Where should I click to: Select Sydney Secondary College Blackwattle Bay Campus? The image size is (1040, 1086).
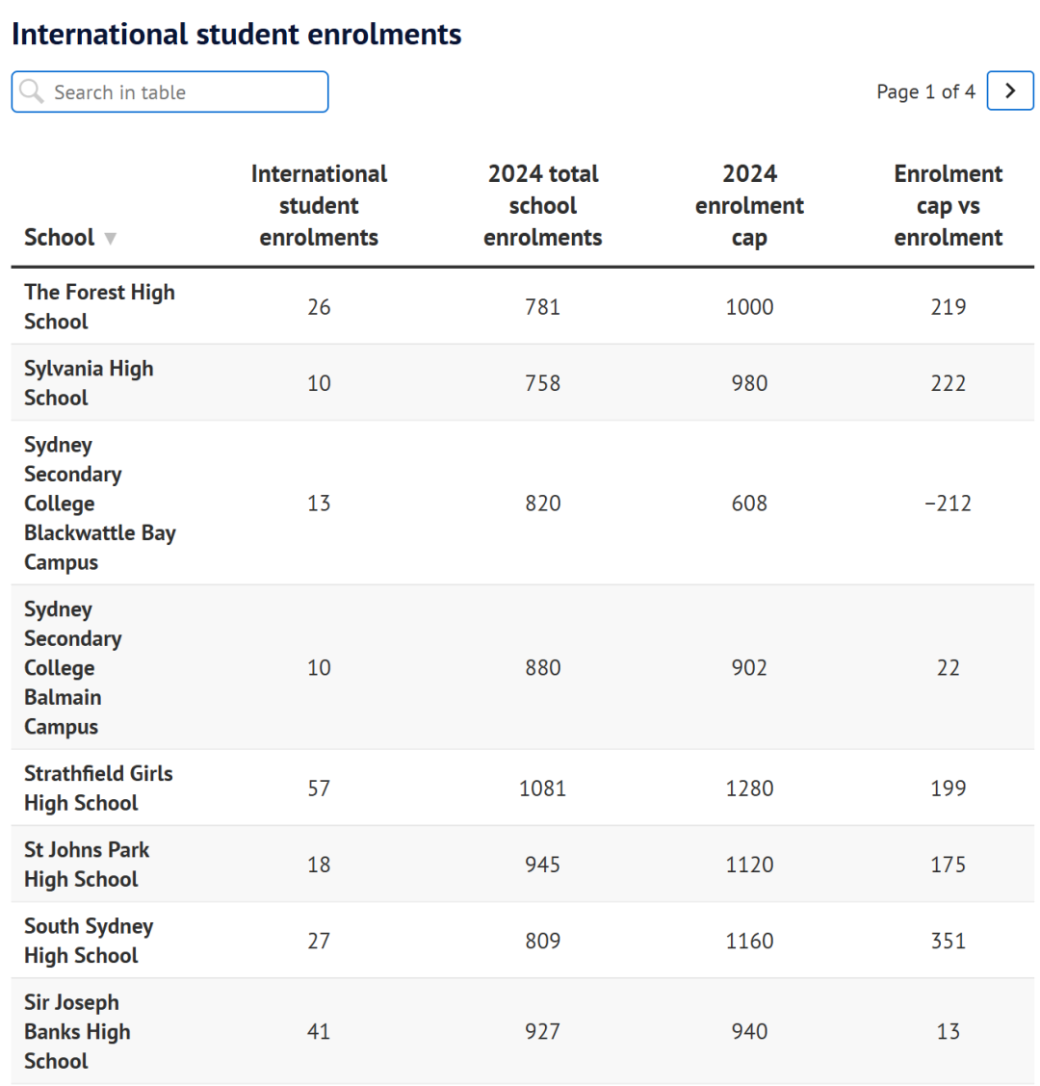tap(523, 503)
